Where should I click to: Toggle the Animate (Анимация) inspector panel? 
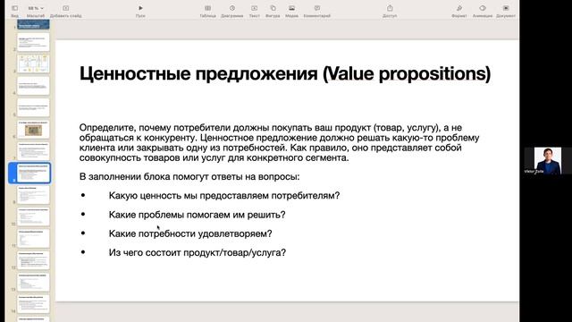click(x=483, y=8)
